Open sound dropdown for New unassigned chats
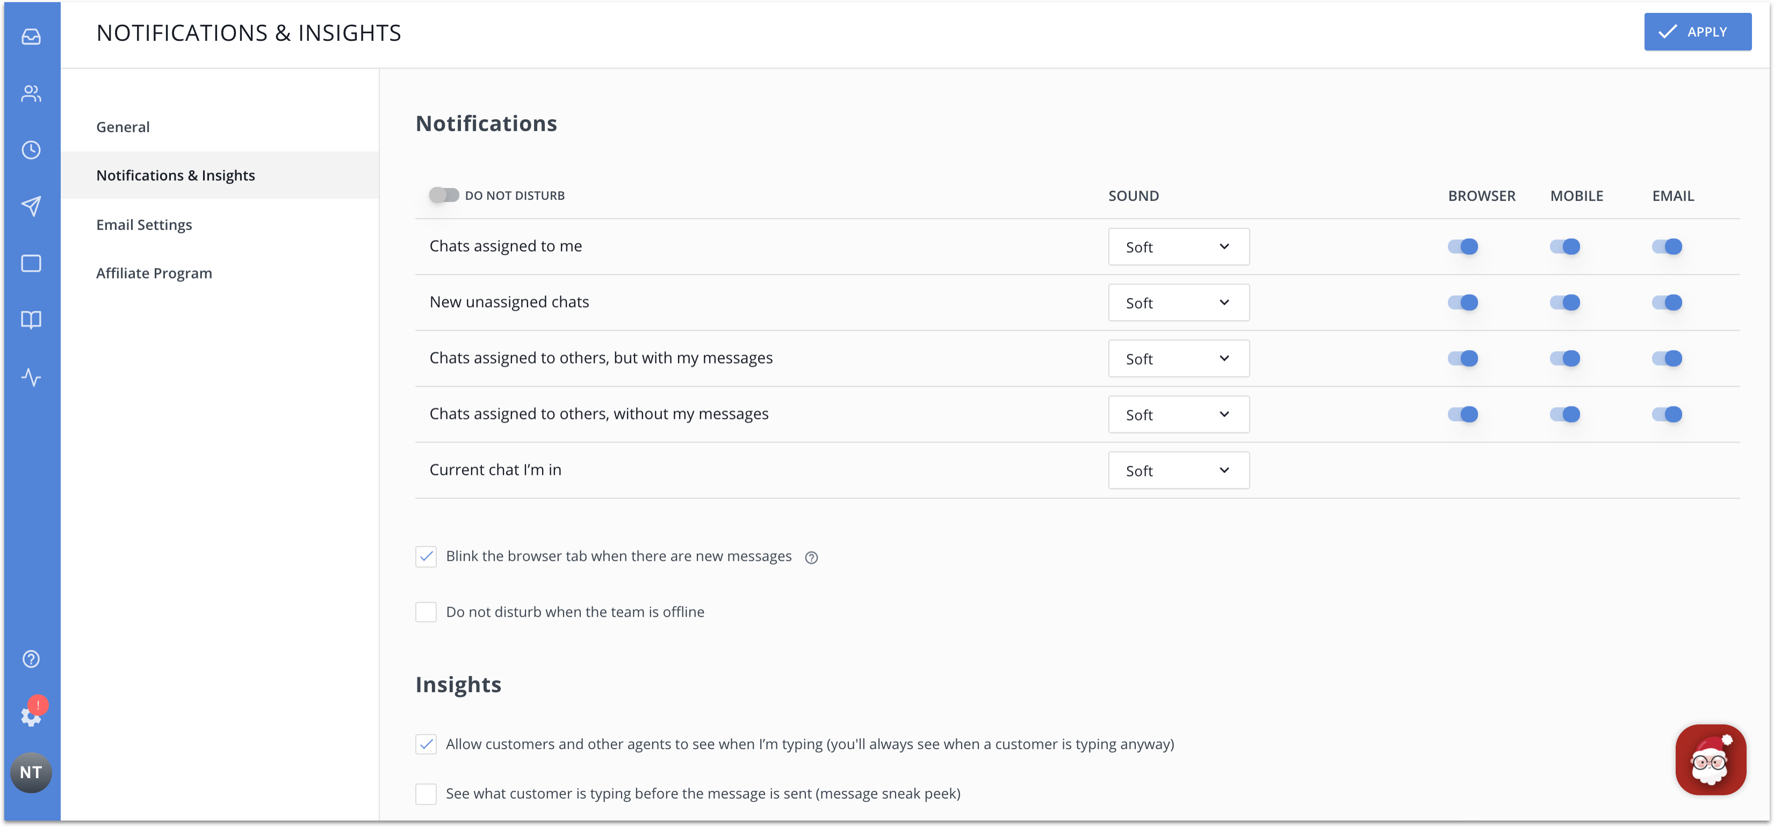The image size is (1774, 827). coord(1178,302)
